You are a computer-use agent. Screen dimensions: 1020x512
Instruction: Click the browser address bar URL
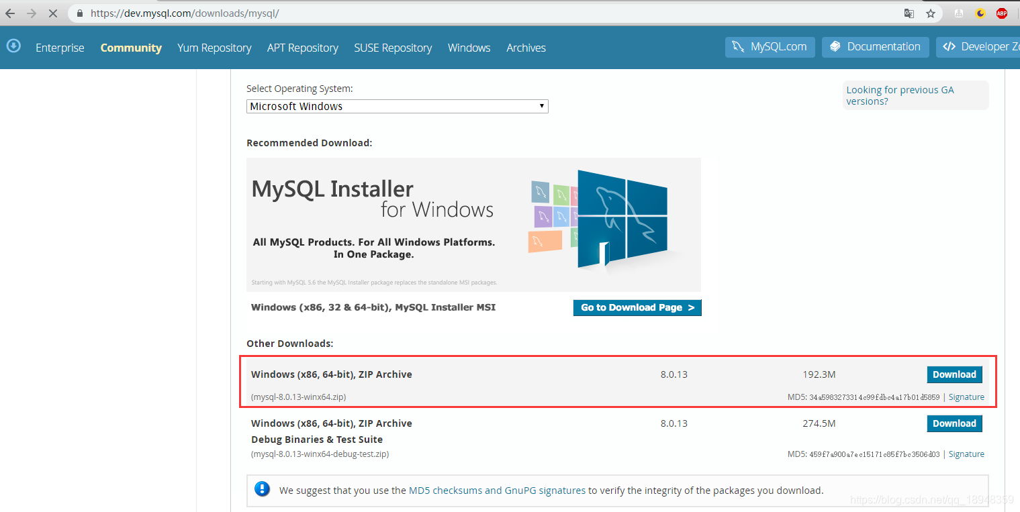(185, 13)
